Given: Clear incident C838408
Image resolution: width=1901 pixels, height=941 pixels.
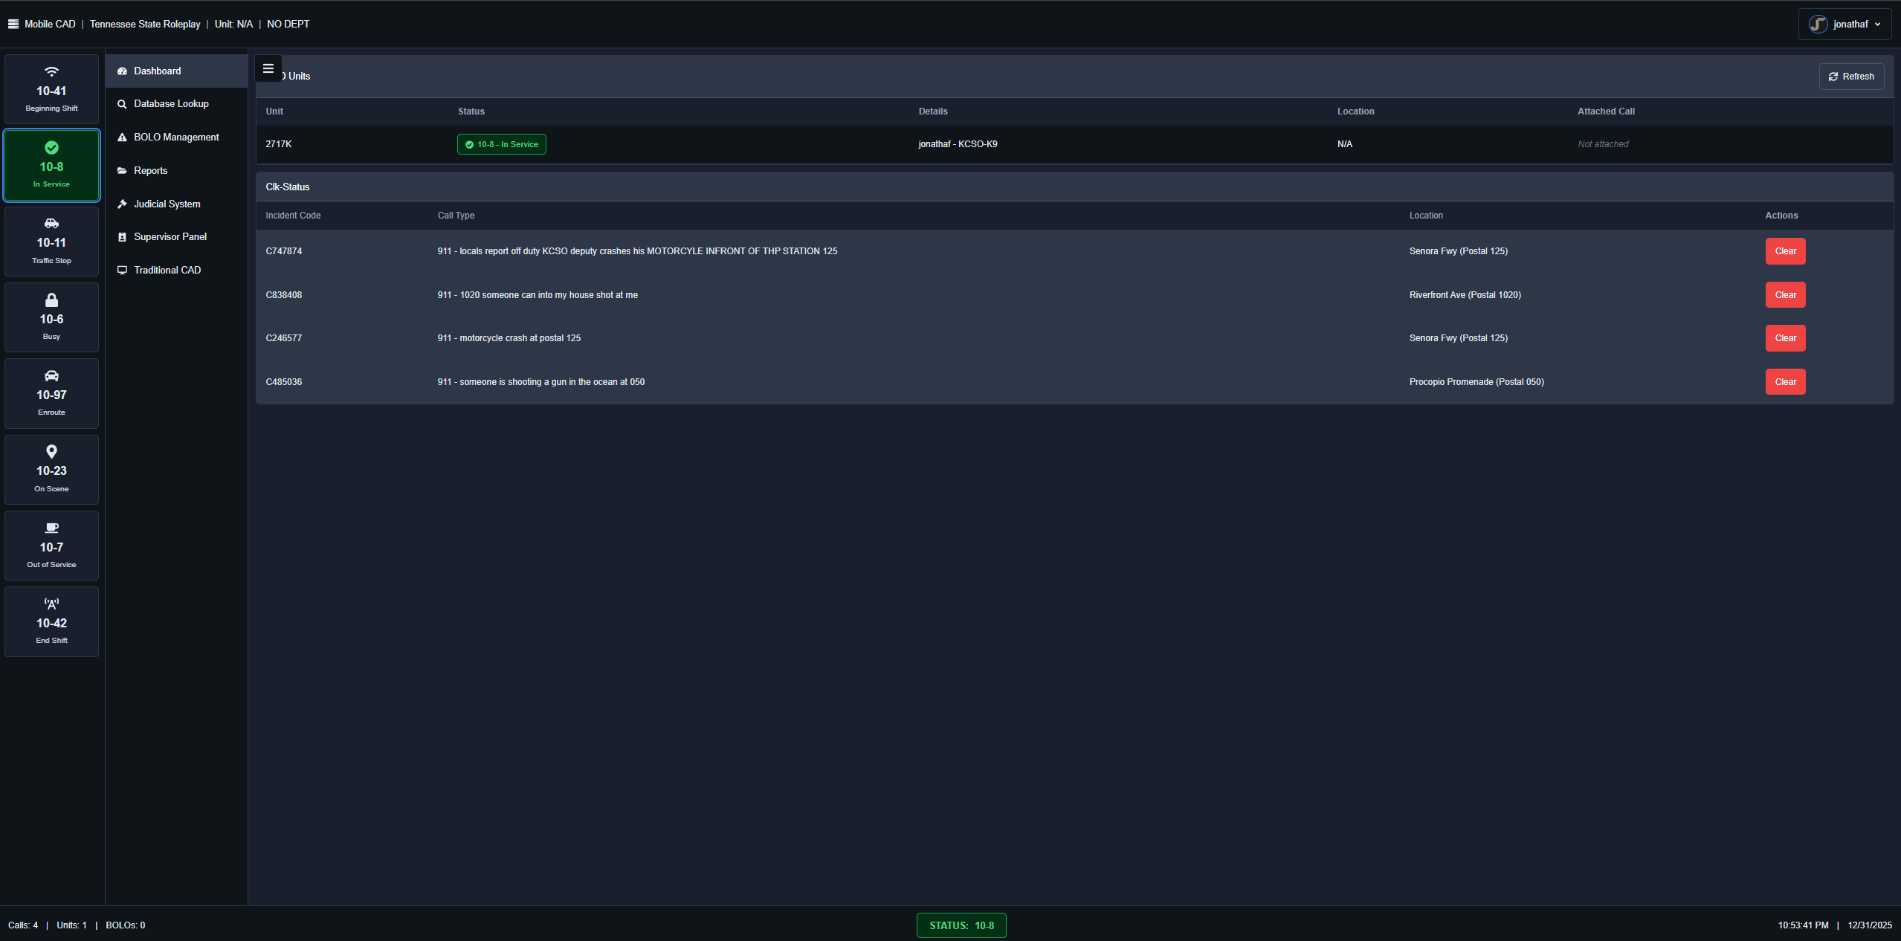Looking at the screenshot, I should [x=1784, y=294].
